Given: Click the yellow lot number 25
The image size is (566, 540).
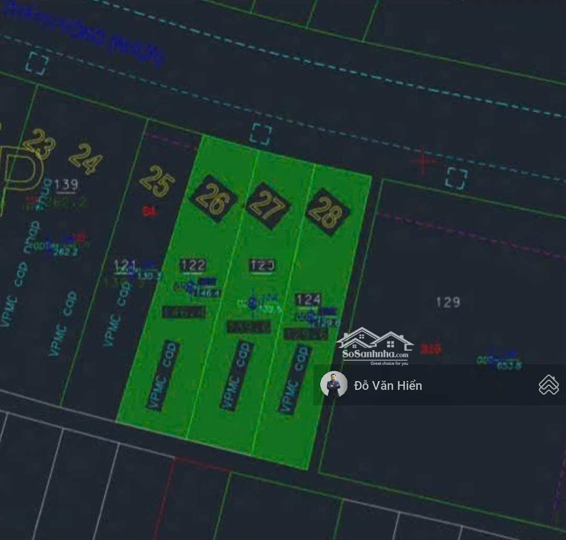Looking at the screenshot, I should (x=157, y=181).
